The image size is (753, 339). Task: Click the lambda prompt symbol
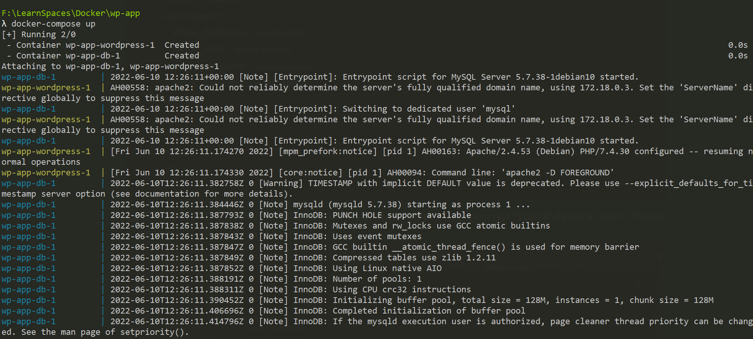(x=4, y=24)
